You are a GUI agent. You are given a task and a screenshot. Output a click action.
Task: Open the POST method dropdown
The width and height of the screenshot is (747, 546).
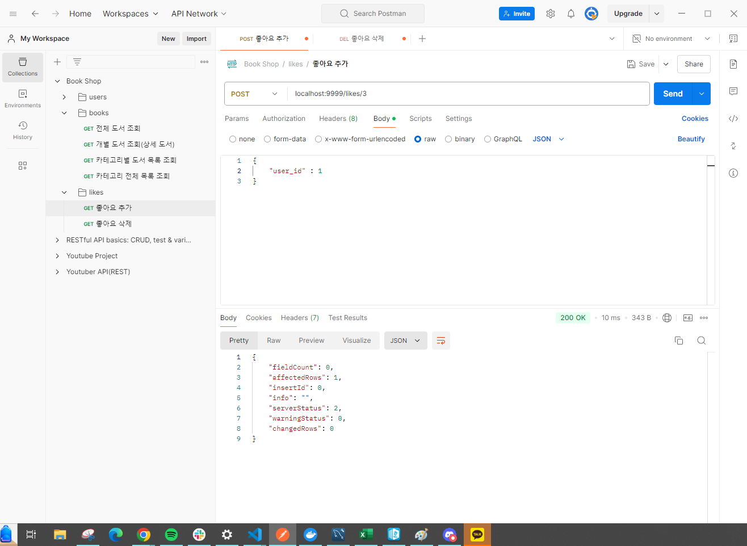point(255,94)
